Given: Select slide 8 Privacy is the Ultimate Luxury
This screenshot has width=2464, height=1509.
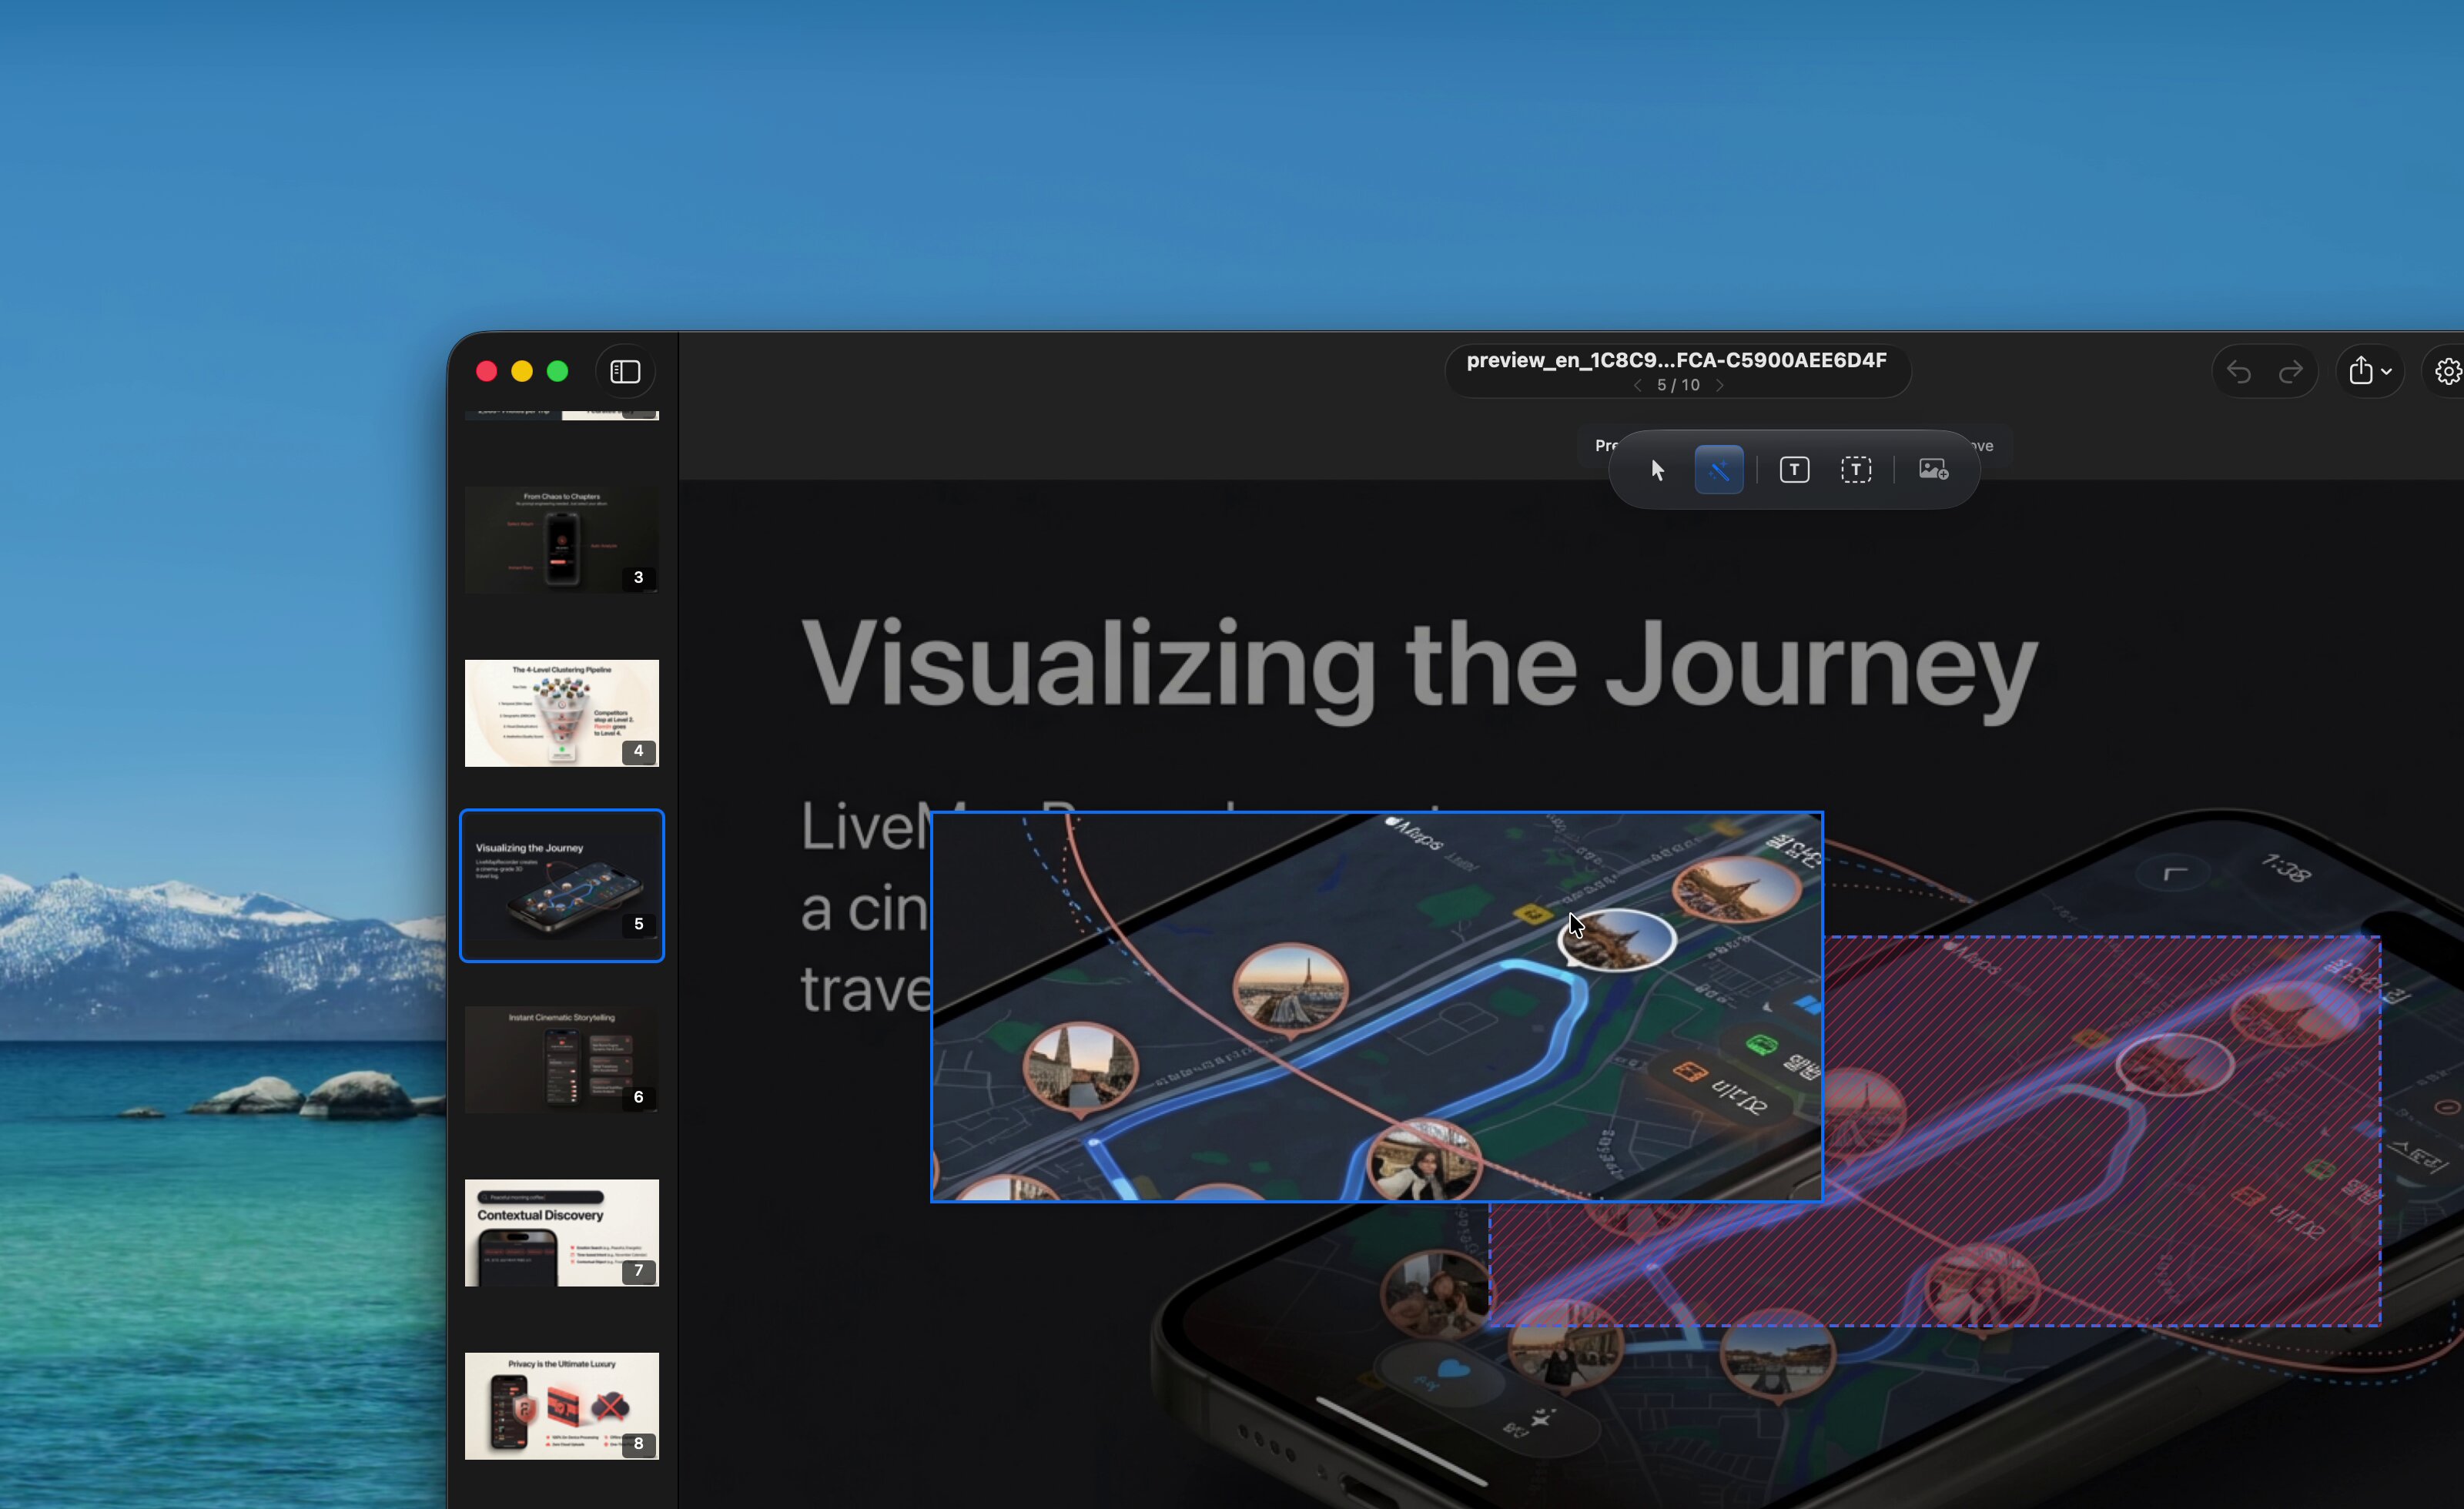Looking at the screenshot, I should 562,1406.
